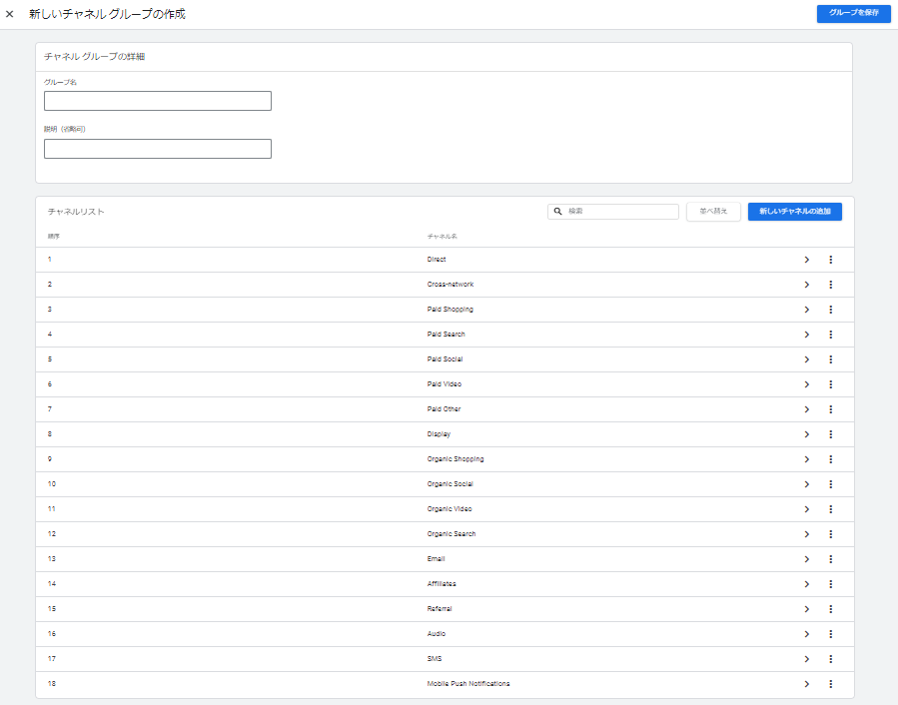Expand Mobile Push Notifications channel chevron
The height and width of the screenshot is (705, 898).
click(x=806, y=684)
